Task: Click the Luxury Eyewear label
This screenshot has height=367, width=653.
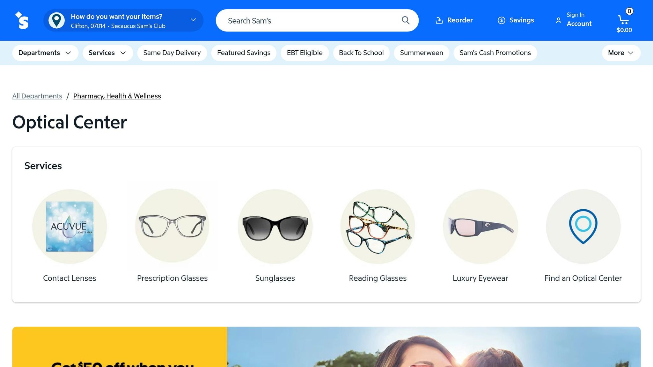Action: tap(481, 278)
